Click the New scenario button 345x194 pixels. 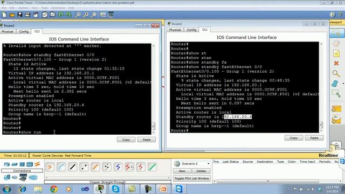[x=182, y=171]
